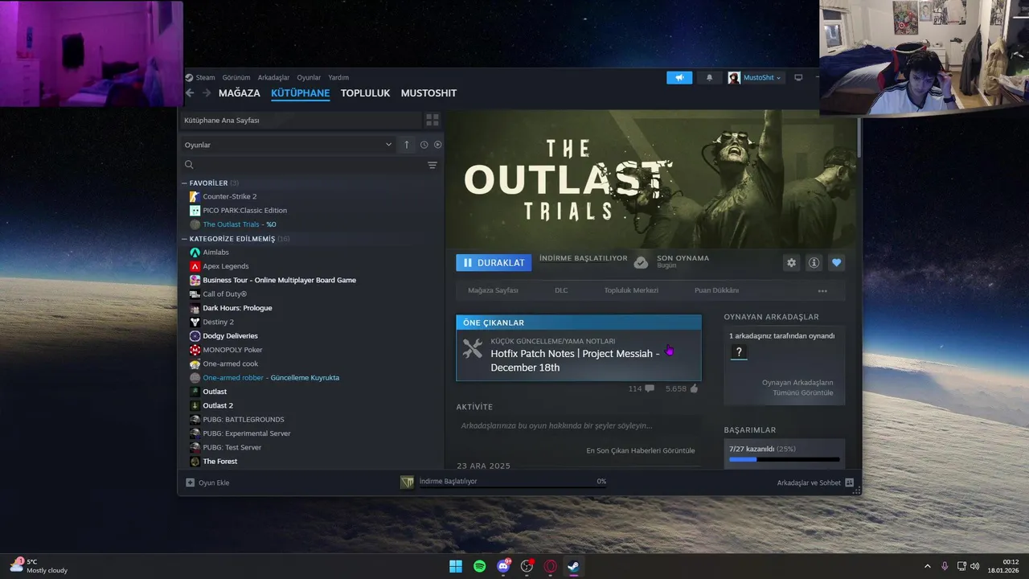Click the three-dots more links icon
The image size is (1029, 579).
click(822, 291)
